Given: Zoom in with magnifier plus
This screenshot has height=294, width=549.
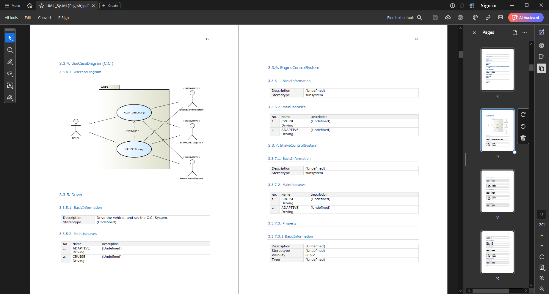Looking at the screenshot, I should point(542,278).
